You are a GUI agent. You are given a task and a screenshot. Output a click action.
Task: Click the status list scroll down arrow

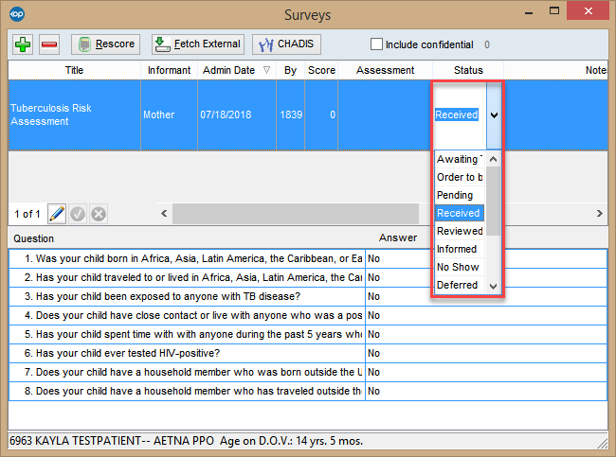[494, 287]
